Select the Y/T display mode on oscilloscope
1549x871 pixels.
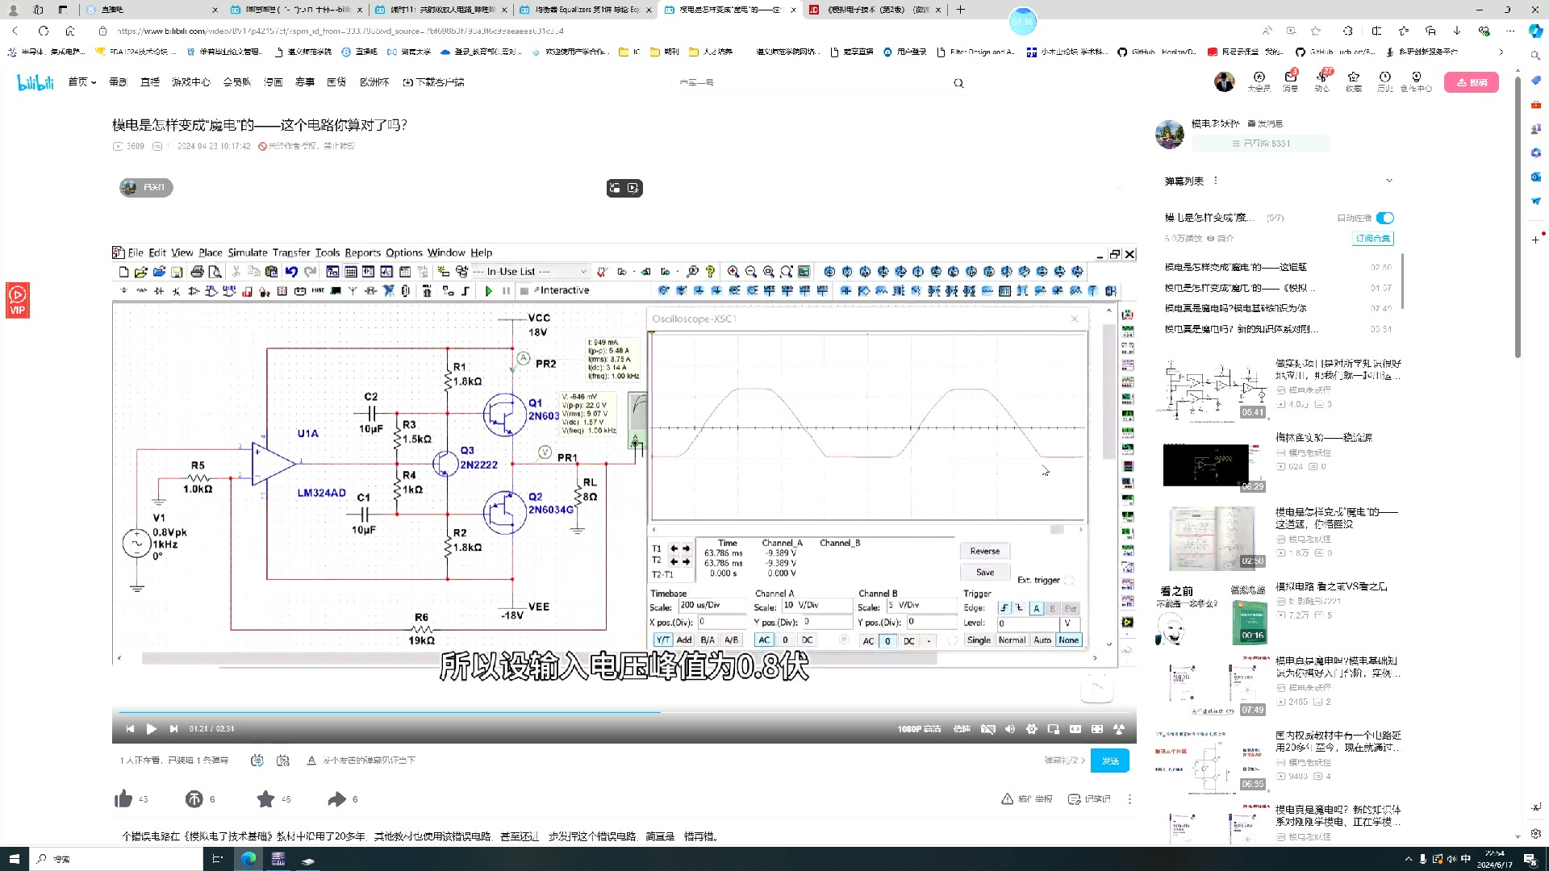(x=663, y=640)
